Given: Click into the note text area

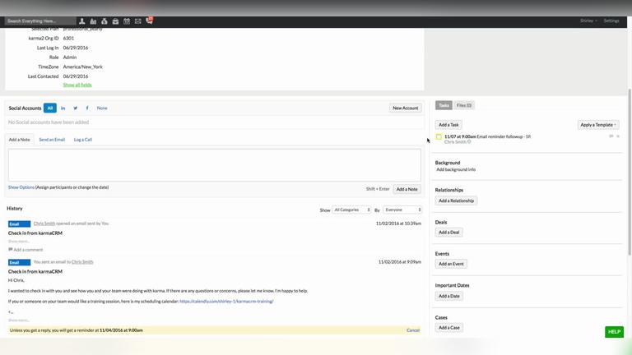Looking at the screenshot, I should [x=215, y=165].
